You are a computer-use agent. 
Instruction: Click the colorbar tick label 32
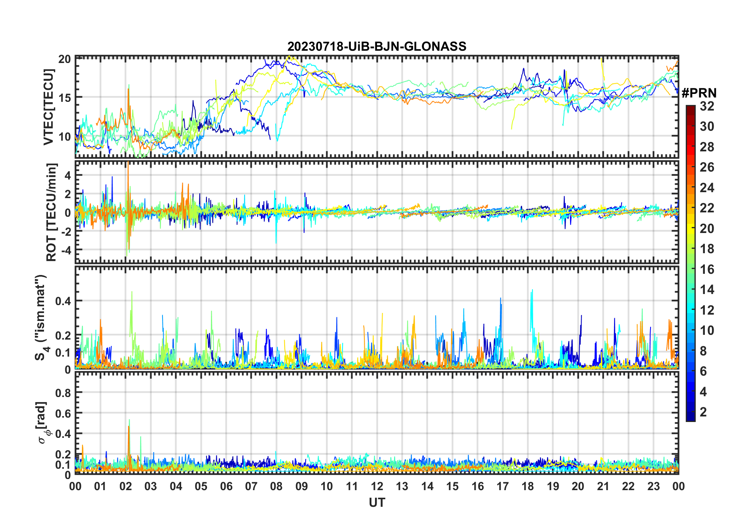coord(707,106)
